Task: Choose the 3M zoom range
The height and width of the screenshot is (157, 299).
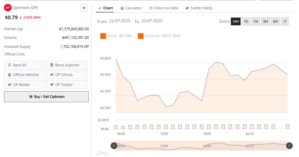Action: tap(265, 21)
